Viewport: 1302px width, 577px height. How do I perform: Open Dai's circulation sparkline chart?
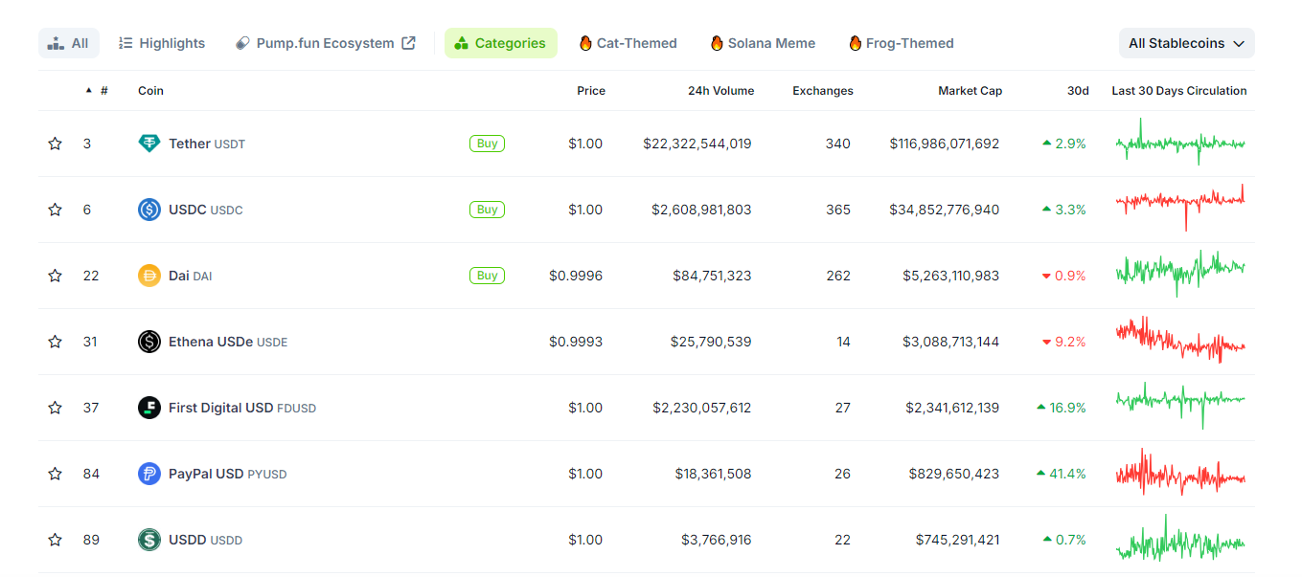pyautogui.click(x=1180, y=273)
